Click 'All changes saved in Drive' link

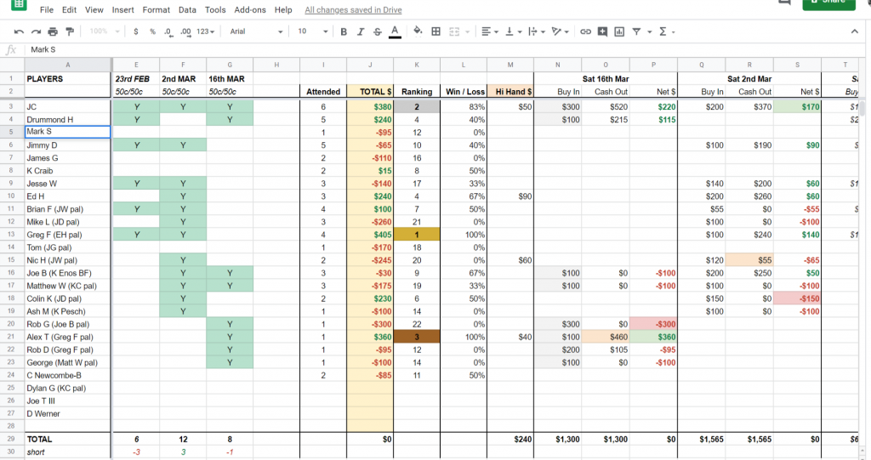pos(353,10)
